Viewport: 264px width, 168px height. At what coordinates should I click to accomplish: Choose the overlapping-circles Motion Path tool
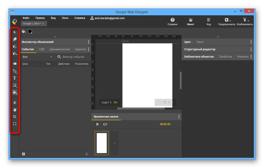point(15,39)
